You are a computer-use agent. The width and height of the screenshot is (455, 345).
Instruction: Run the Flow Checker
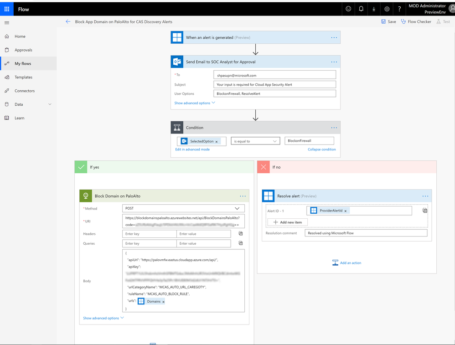(x=416, y=21)
